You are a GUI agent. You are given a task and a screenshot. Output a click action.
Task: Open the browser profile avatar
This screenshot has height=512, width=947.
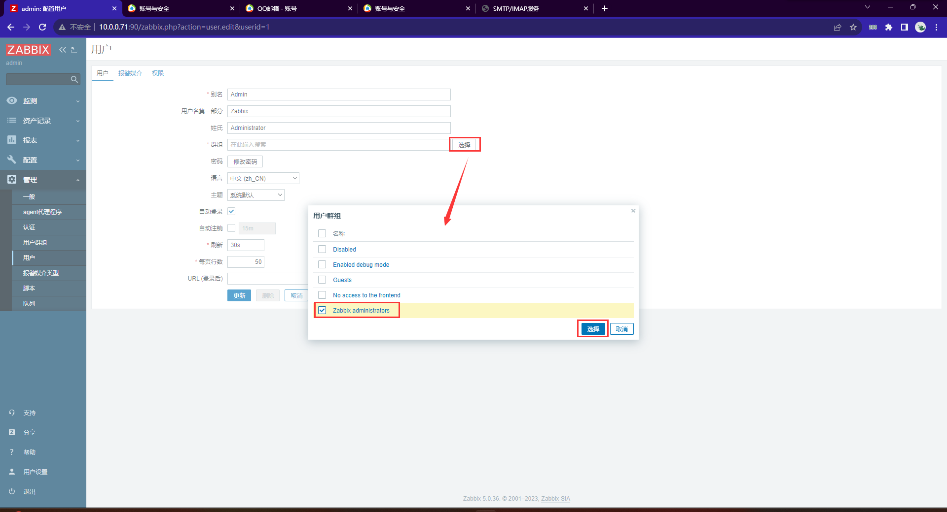pyautogui.click(x=920, y=27)
